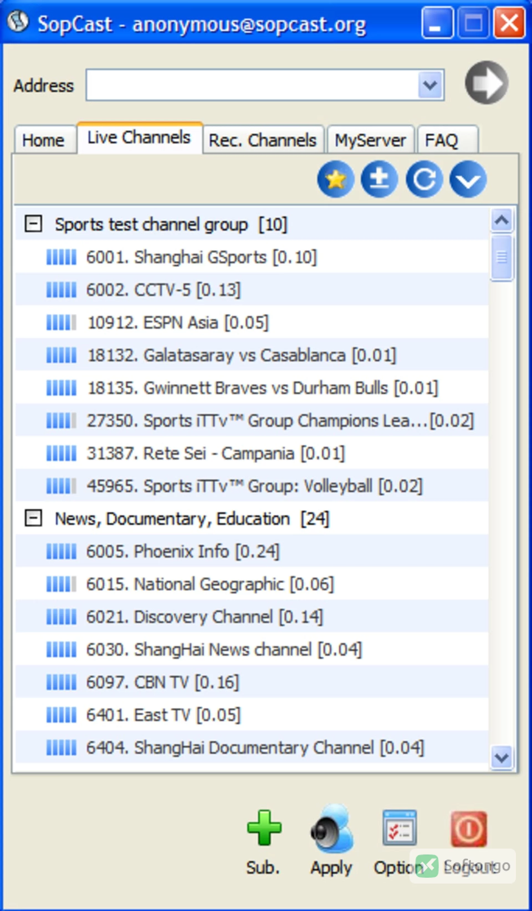Screen dimensions: 532x911
Task: Click the Go arrow beside the Address field
Action: point(487,83)
